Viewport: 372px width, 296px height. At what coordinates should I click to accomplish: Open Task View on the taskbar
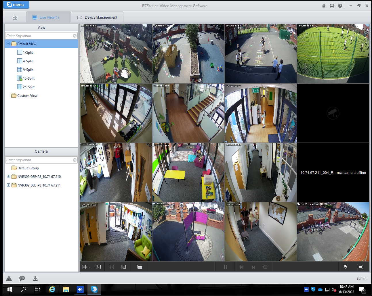37,289
